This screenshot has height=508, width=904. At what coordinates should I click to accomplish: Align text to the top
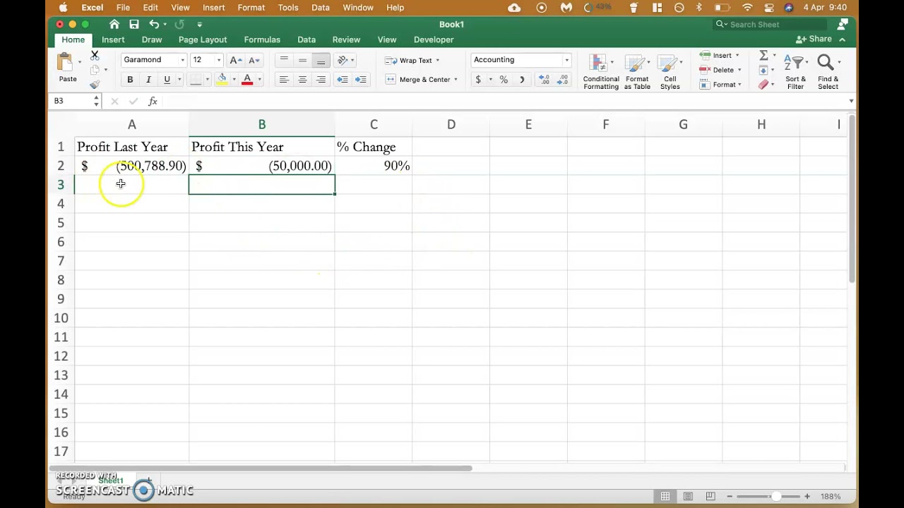pos(284,60)
